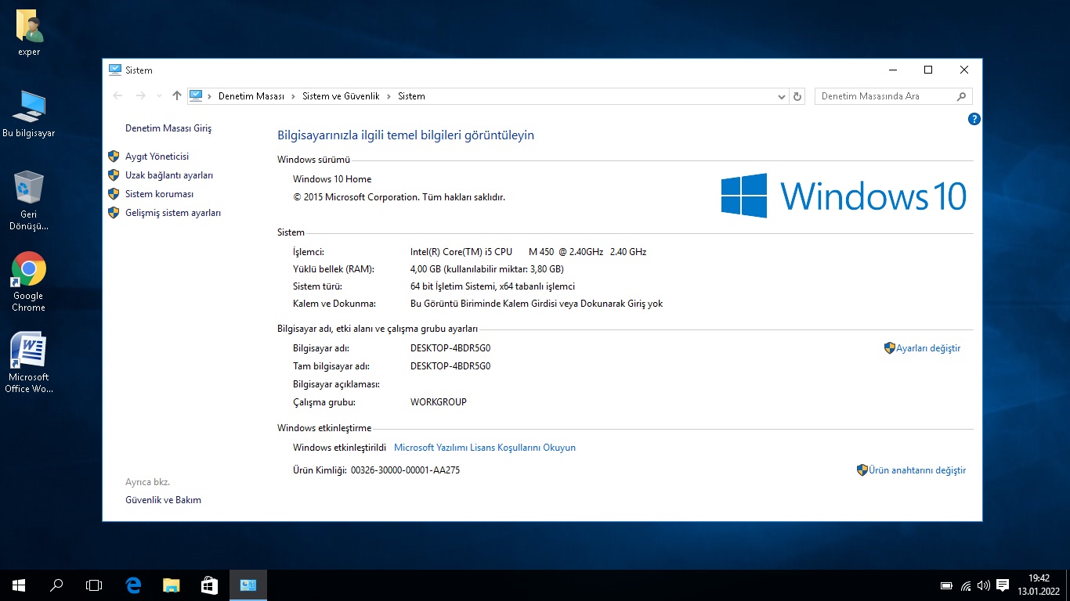Launch Microsoft Edge from the taskbar
Viewport: 1070px width, 601px height.
[133, 585]
